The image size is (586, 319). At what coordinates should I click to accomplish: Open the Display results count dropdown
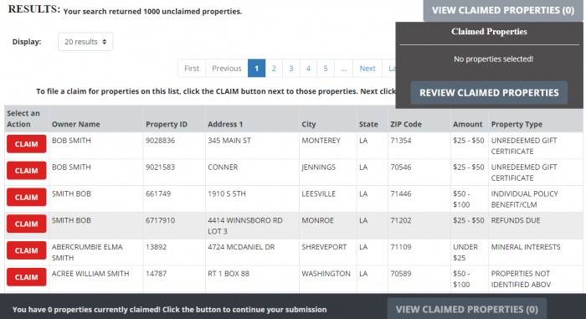85,42
